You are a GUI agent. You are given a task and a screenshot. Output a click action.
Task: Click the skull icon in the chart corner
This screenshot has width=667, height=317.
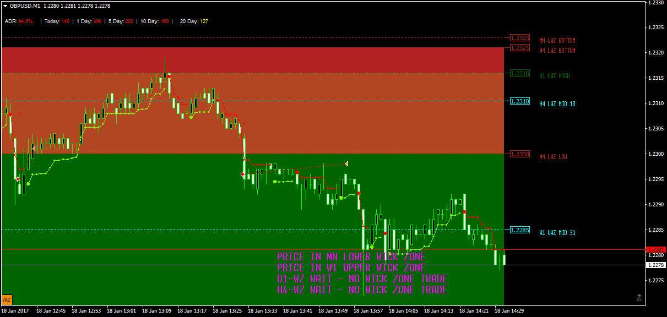638,298
